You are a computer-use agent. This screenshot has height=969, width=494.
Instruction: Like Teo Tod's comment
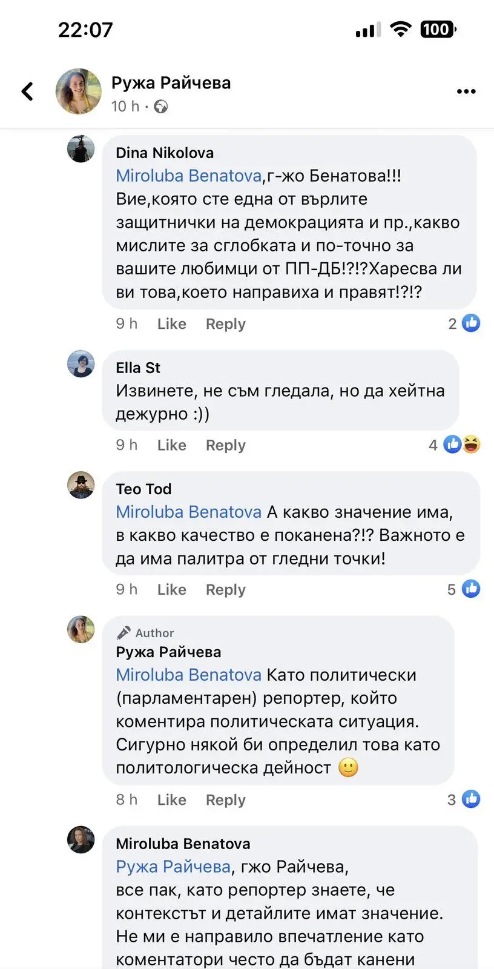[171, 589]
